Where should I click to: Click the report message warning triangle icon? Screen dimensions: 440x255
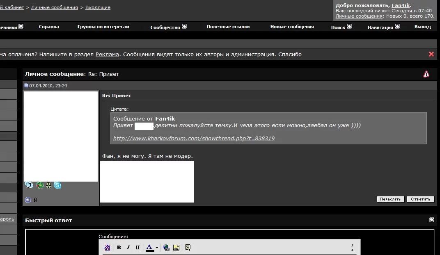pyautogui.click(x=426, y=74)
